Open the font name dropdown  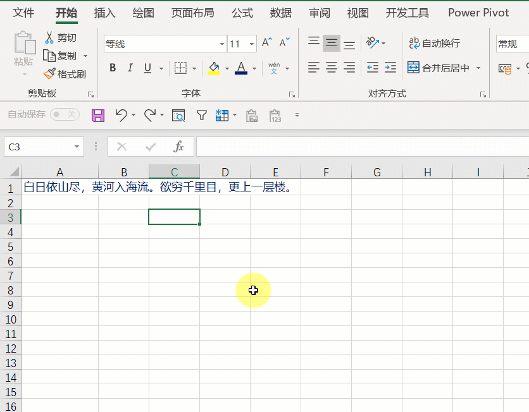pos(221,44)
